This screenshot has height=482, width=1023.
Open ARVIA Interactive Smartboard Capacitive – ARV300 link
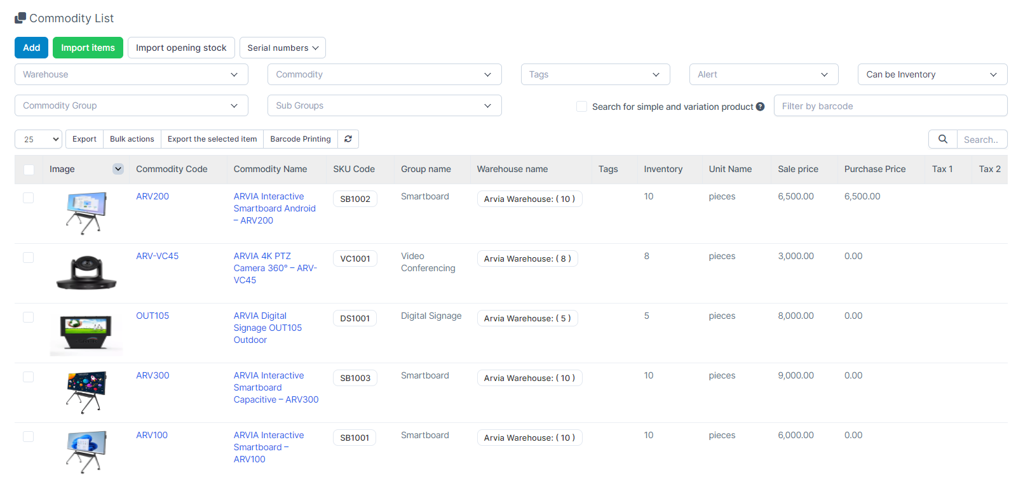tap(276, 387)
